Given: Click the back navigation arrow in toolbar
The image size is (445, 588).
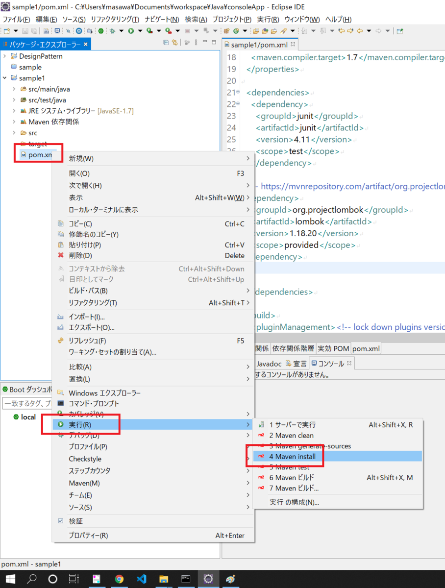Looking at the screenshot, I should pos(360,31).
